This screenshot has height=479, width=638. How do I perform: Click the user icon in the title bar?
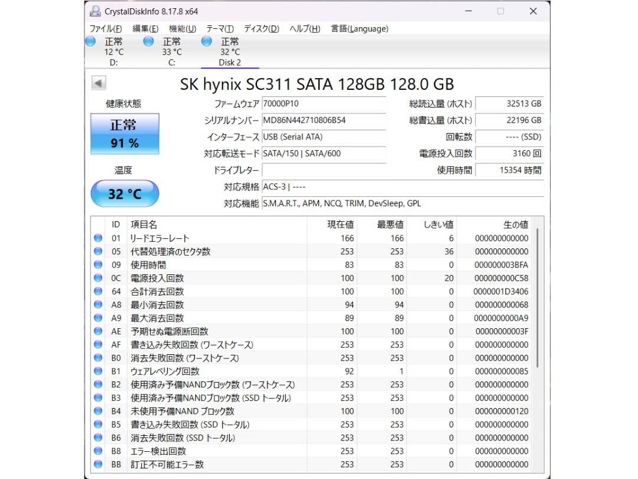coord(95,11)
